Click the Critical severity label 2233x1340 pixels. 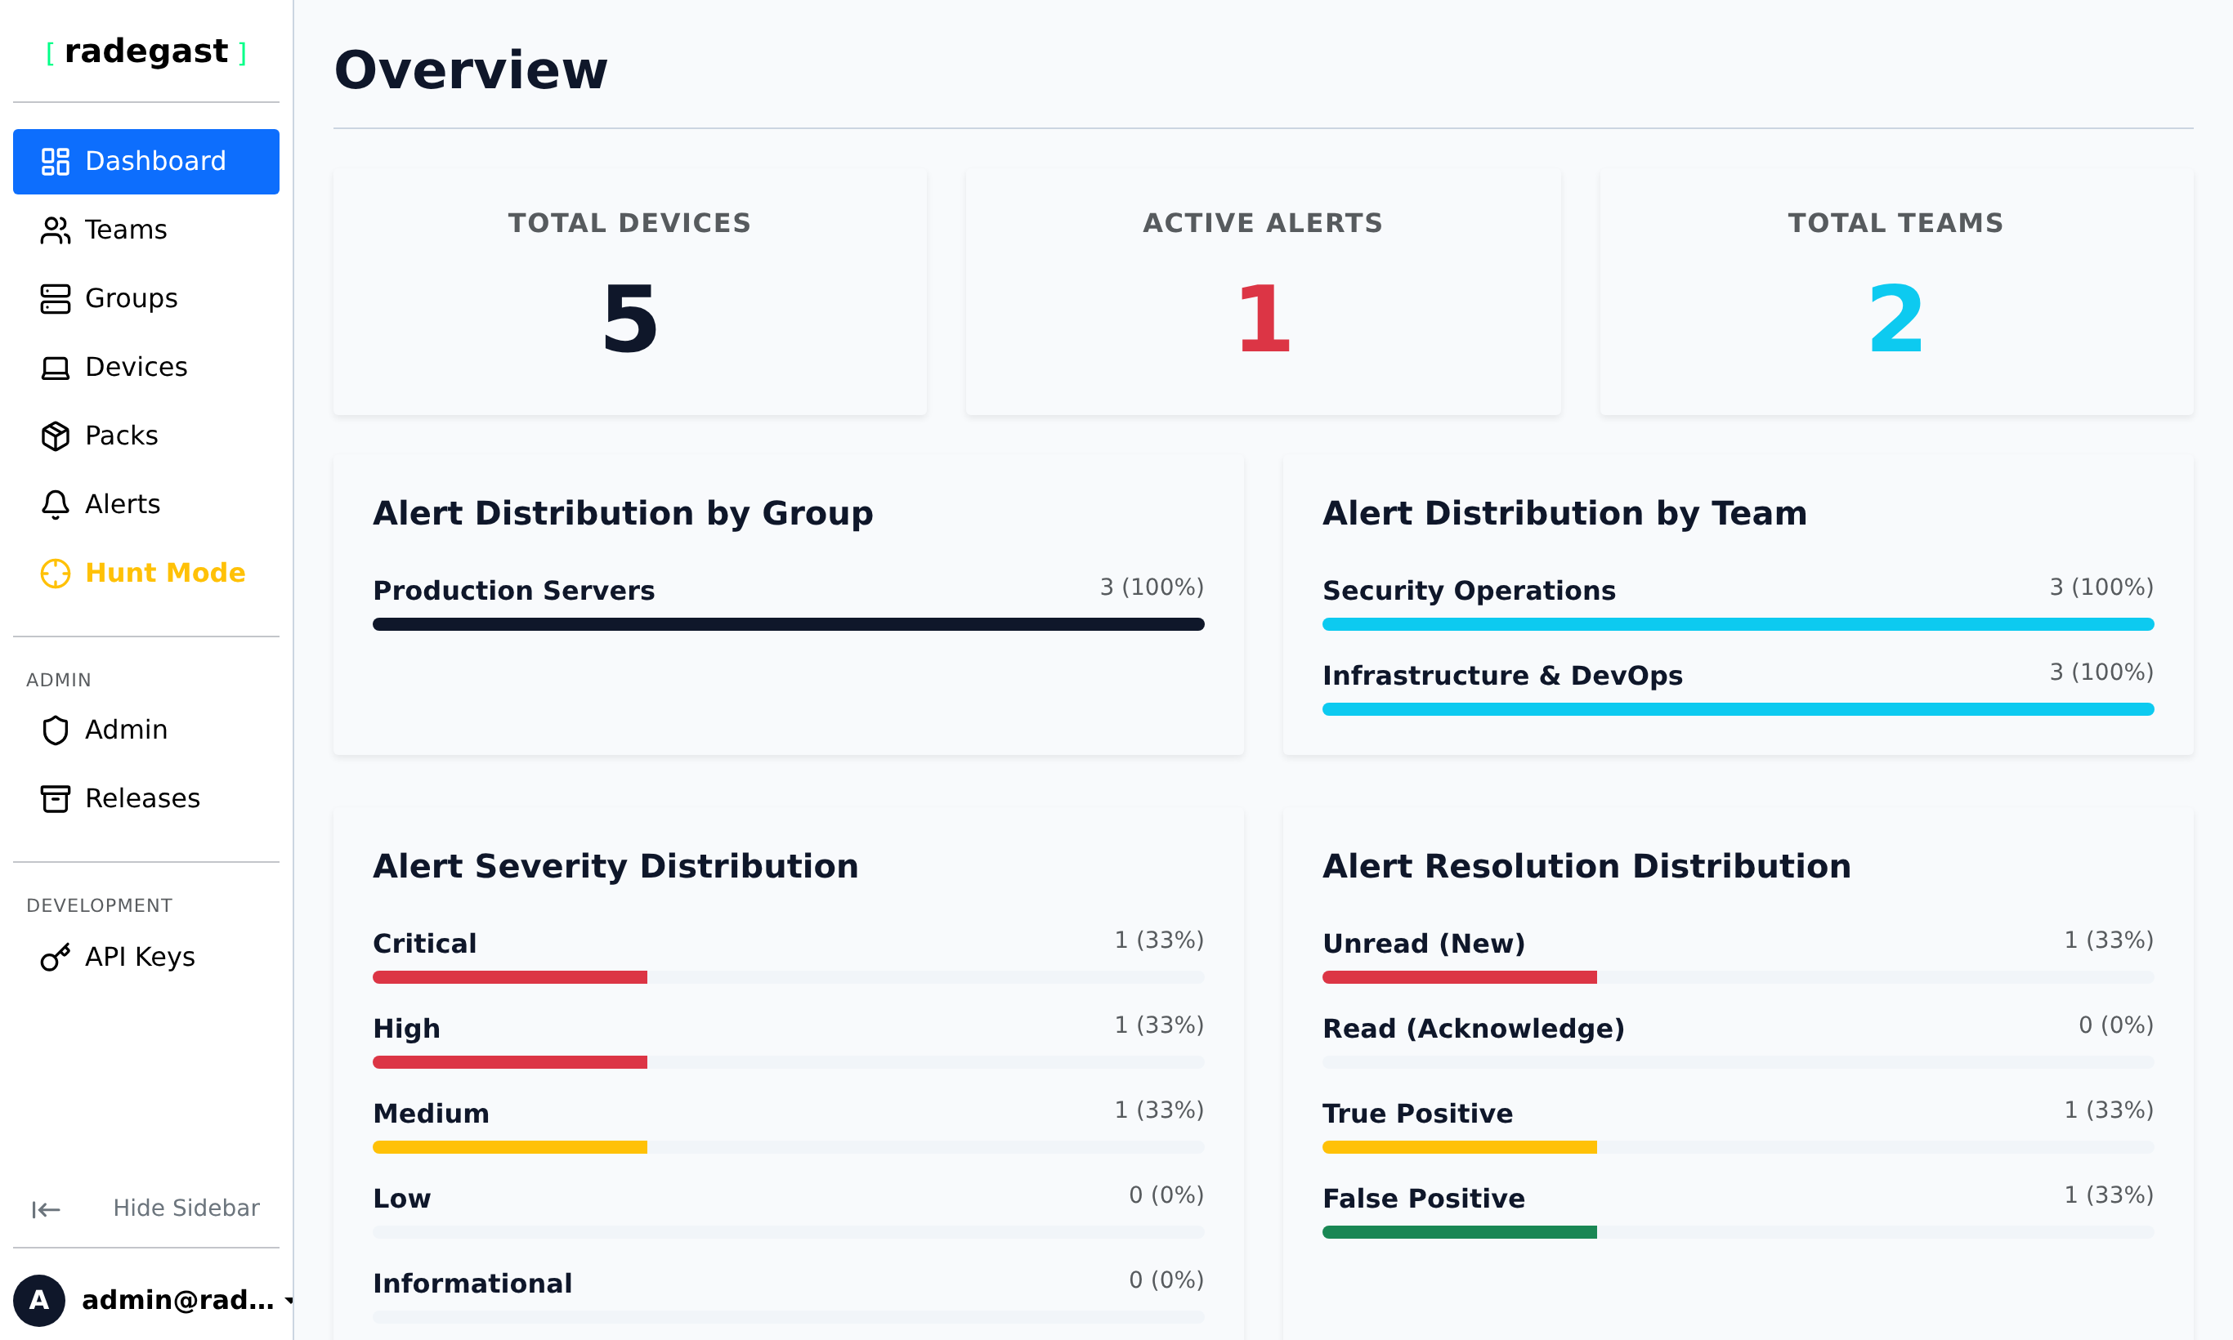424,944
